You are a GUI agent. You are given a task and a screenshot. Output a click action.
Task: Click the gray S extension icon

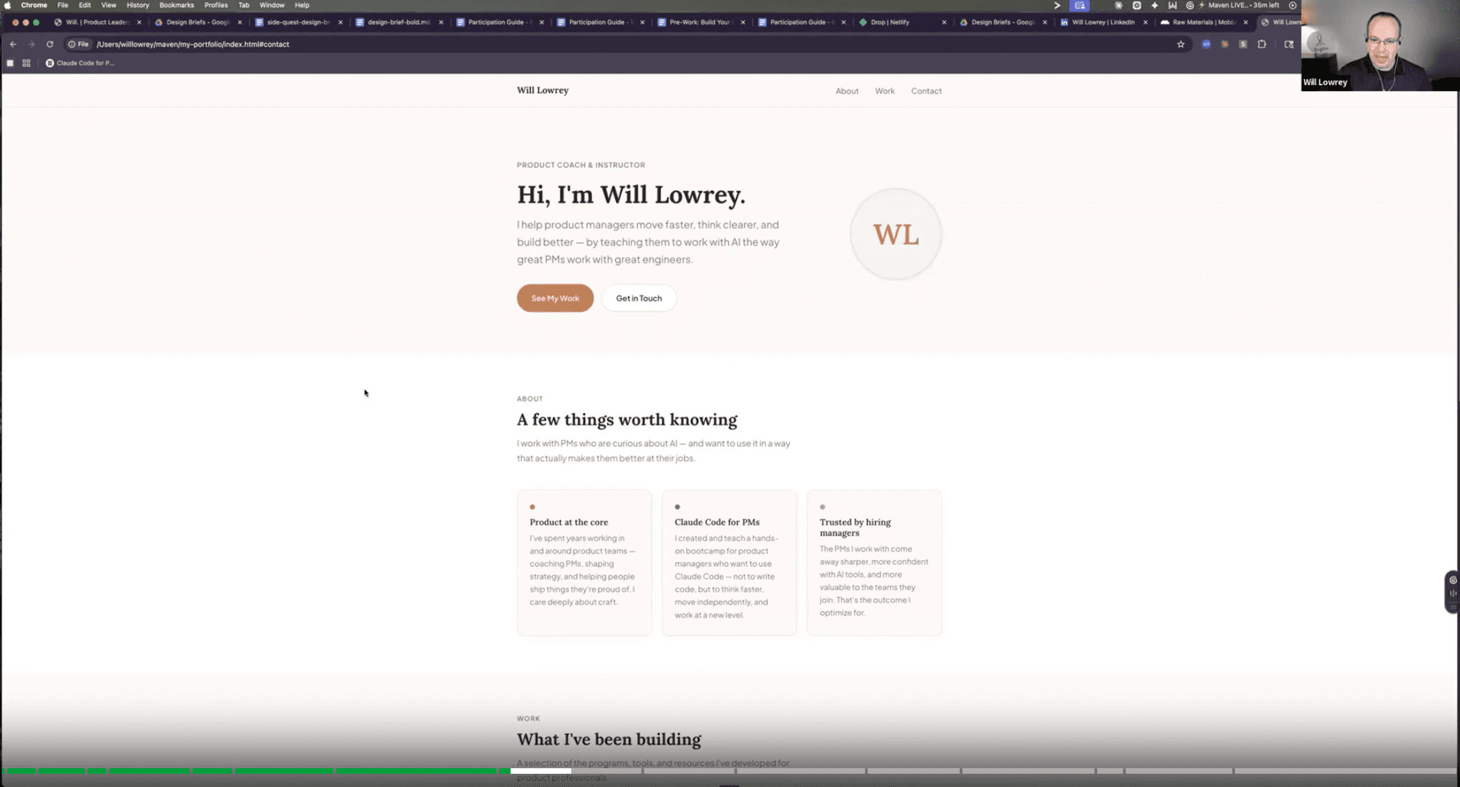pyautogui.click(x=1243, y=44)
